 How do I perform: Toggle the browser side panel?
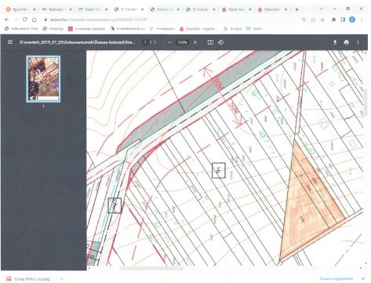pos(343,20)
